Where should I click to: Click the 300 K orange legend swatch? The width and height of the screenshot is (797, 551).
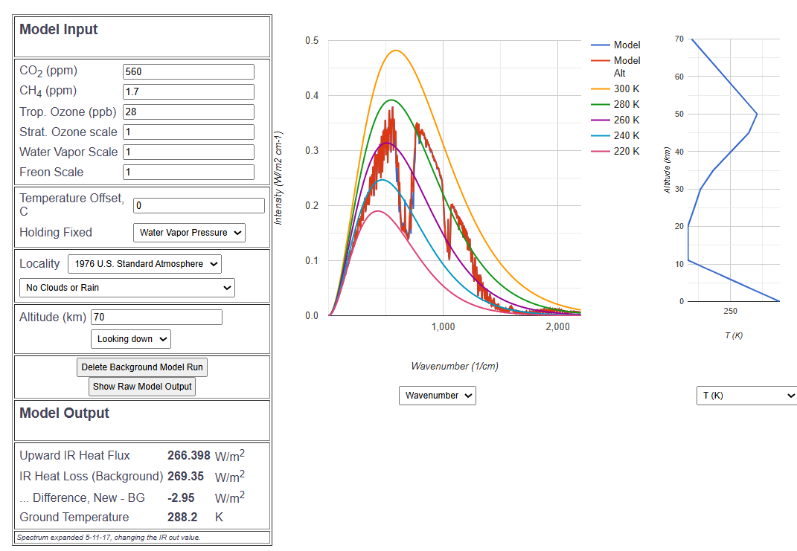(601, 89)
